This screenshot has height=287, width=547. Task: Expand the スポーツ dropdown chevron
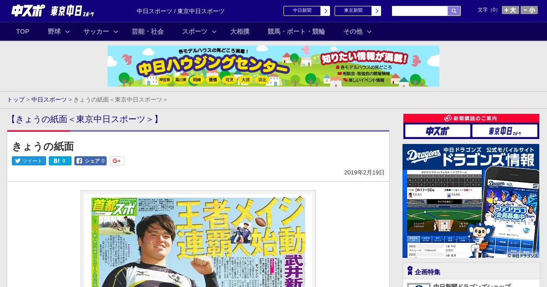pyautogui.click(x=214, y=31)
